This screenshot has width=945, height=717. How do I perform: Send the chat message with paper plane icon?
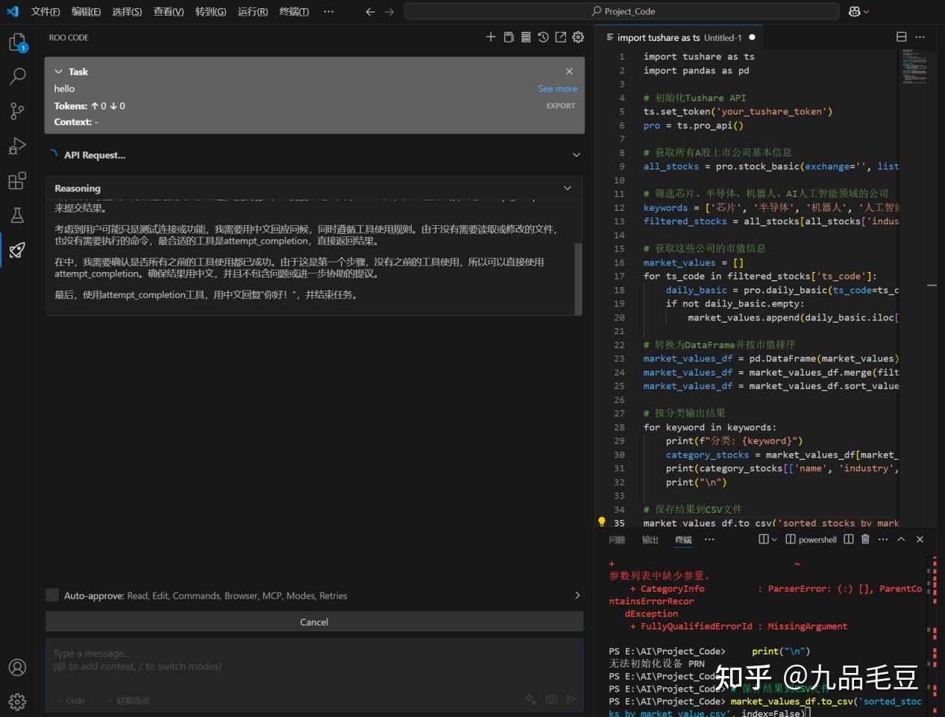(571, 699)
